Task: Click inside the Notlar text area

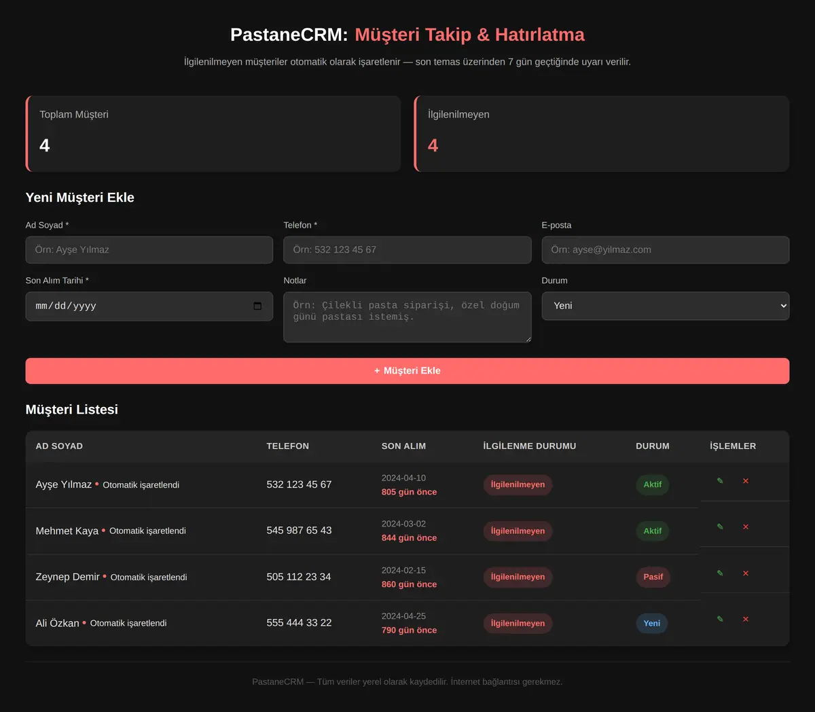Action: click(x=407, y=317)
